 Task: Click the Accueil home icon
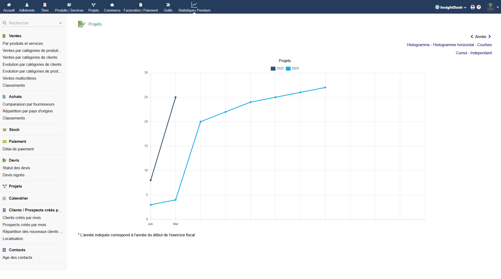tap(9, 5)
